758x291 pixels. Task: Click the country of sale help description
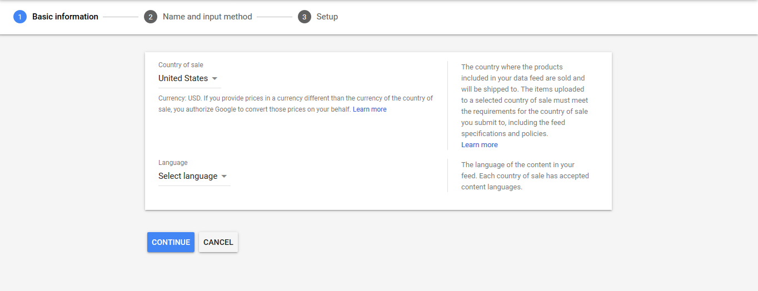tap(524, 100)
